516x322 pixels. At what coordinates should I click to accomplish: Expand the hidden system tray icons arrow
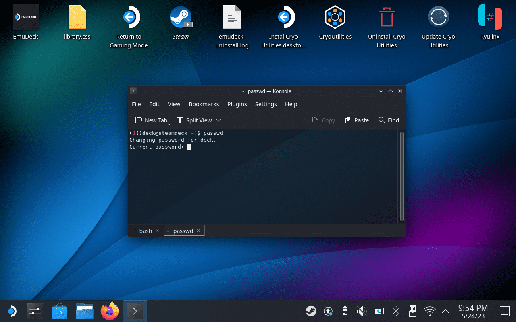pyautogui.click(x=445, y=311)
